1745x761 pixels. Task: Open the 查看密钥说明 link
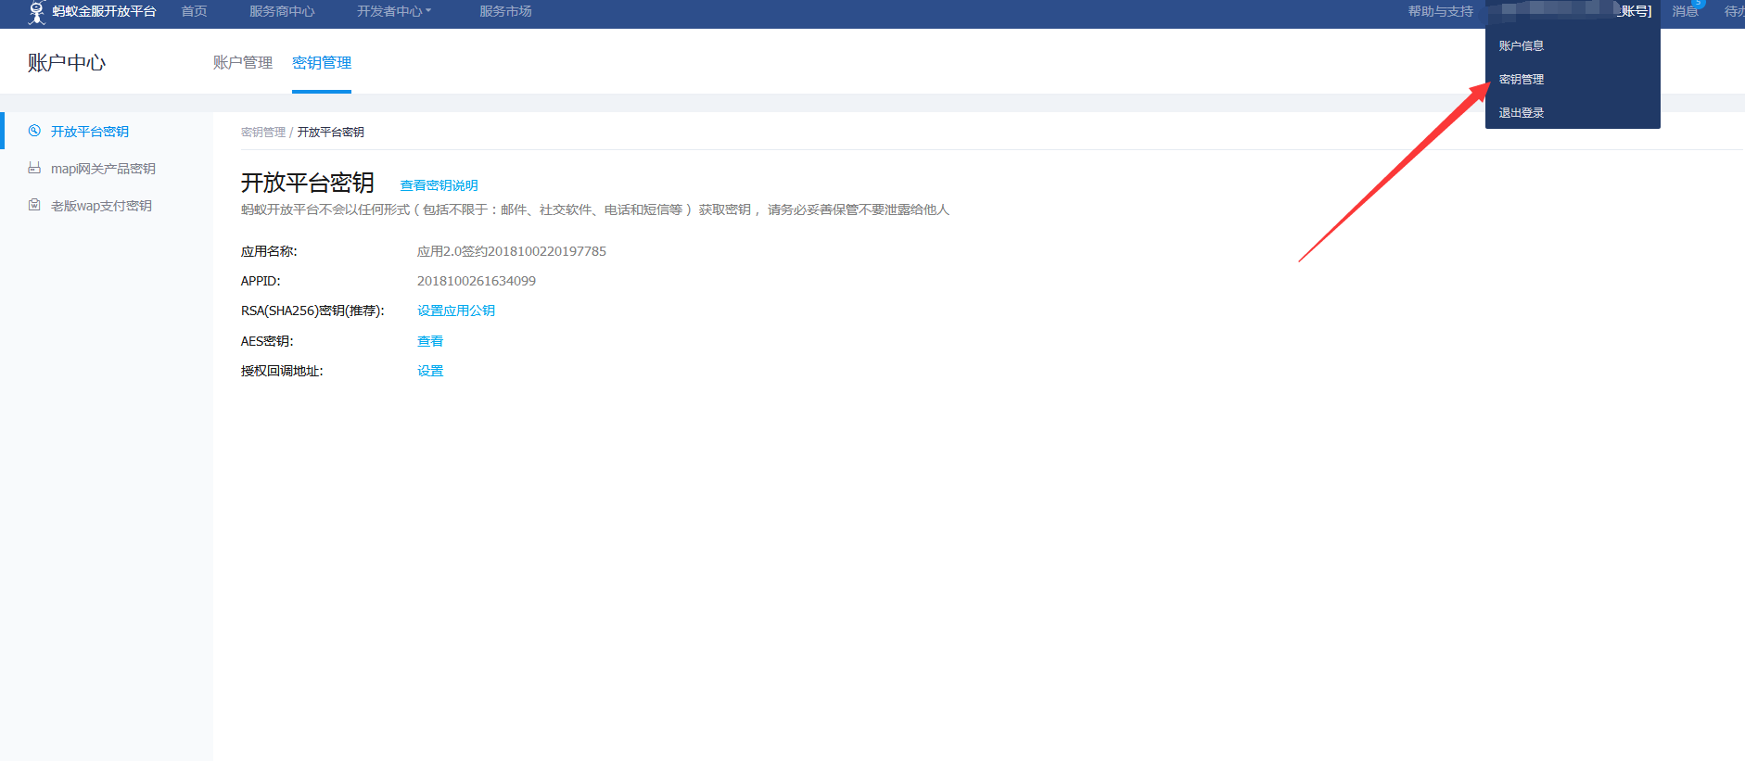point(439,185)
